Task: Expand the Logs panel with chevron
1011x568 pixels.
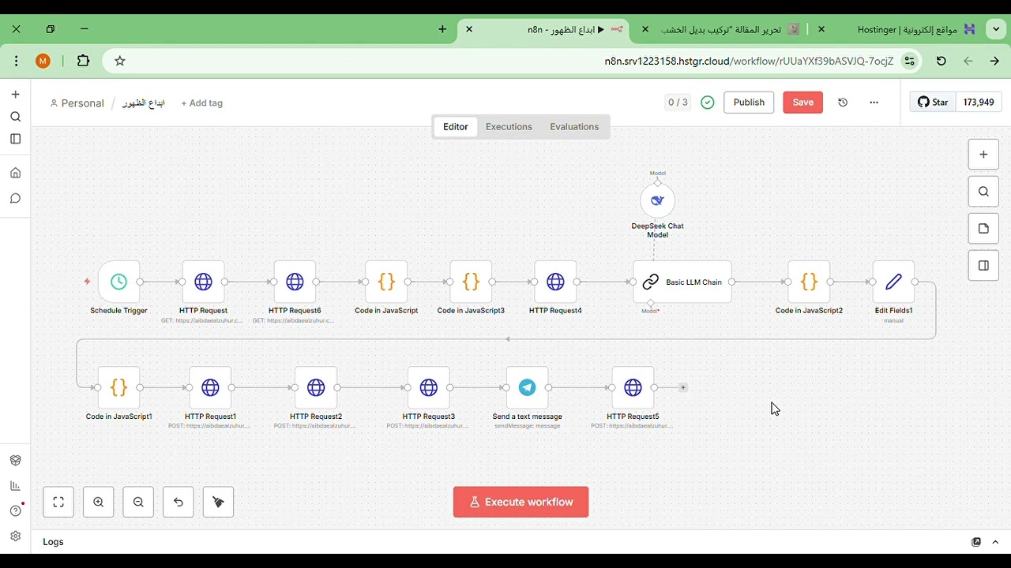Action: pyautogui.click(x=995, y=542)
